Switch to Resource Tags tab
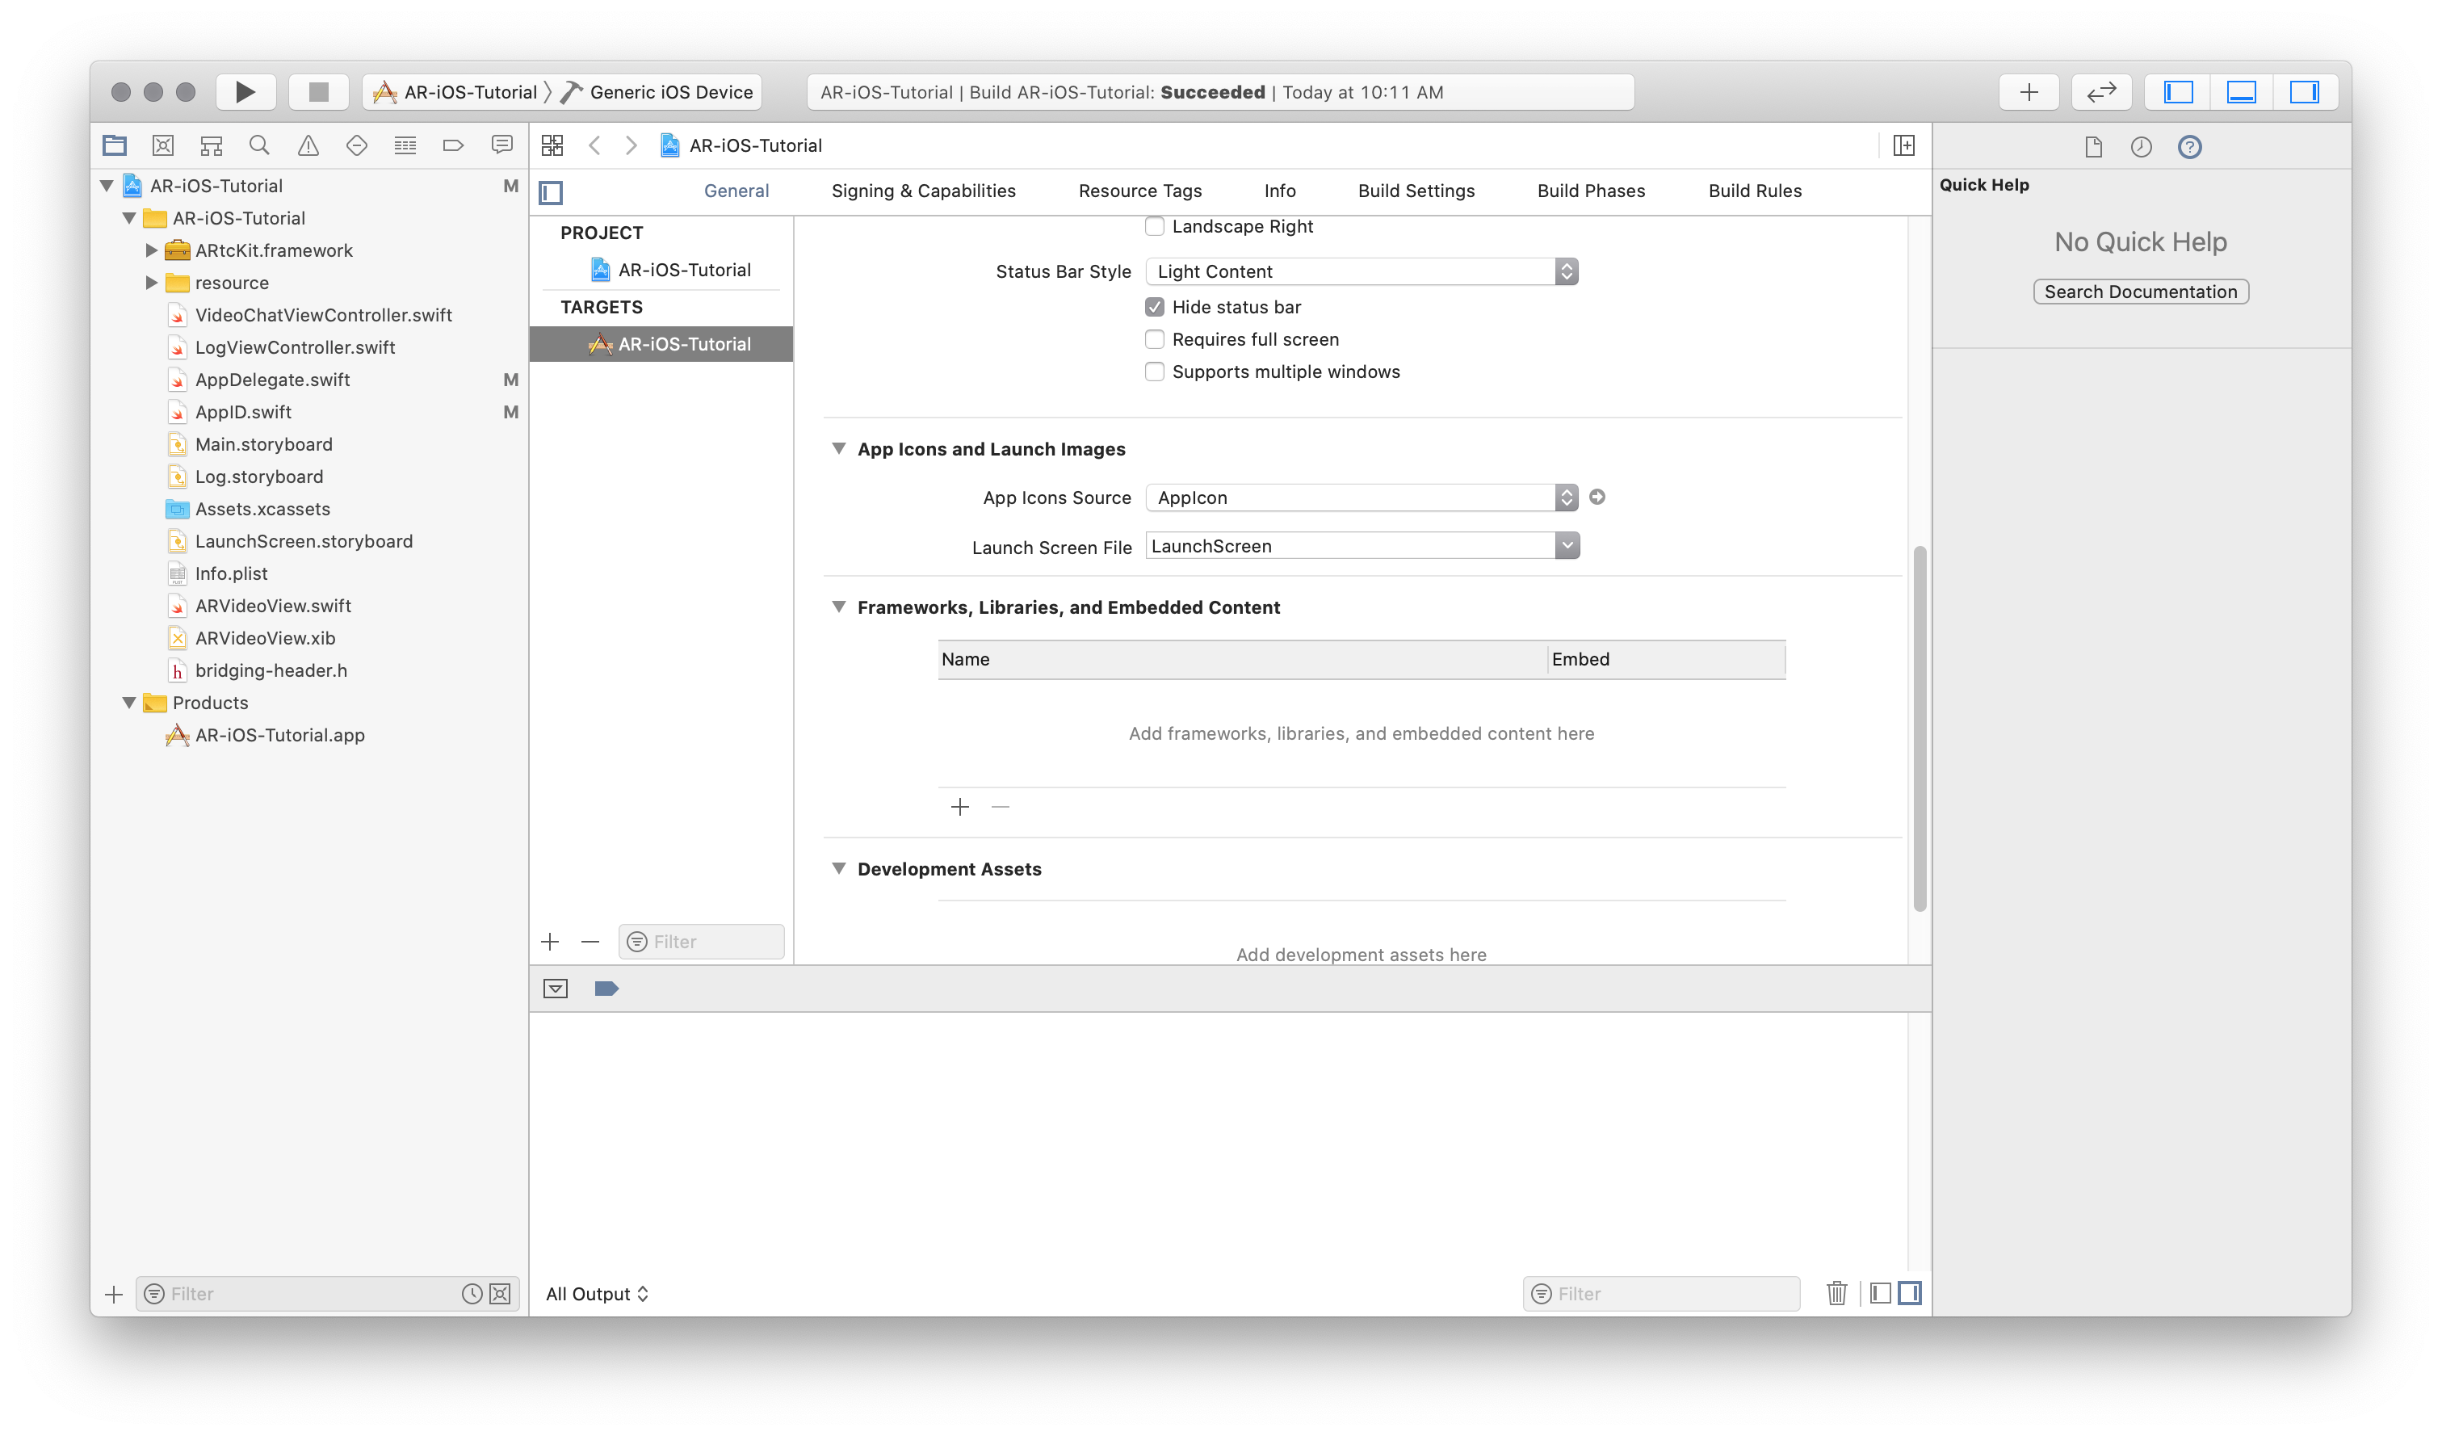The image size is (2442, 1436). 1139,191
